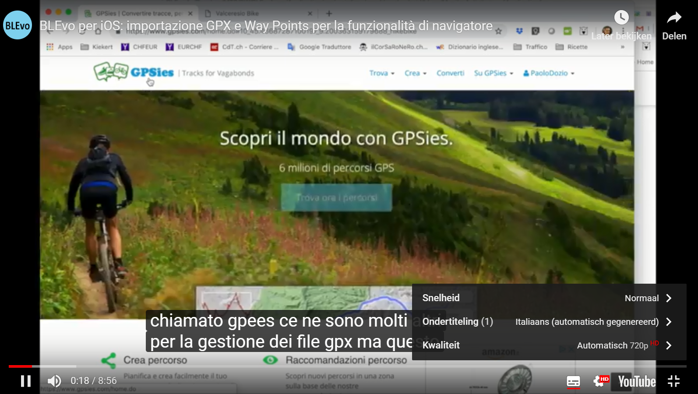Open the Ondertiteling subtitles submenu
This screenshot has height=394, width=698.
[x=549, y=322]
